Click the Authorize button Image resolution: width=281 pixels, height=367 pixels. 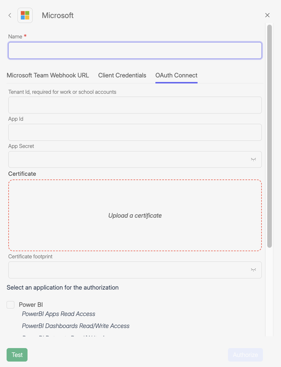[245, 355]
